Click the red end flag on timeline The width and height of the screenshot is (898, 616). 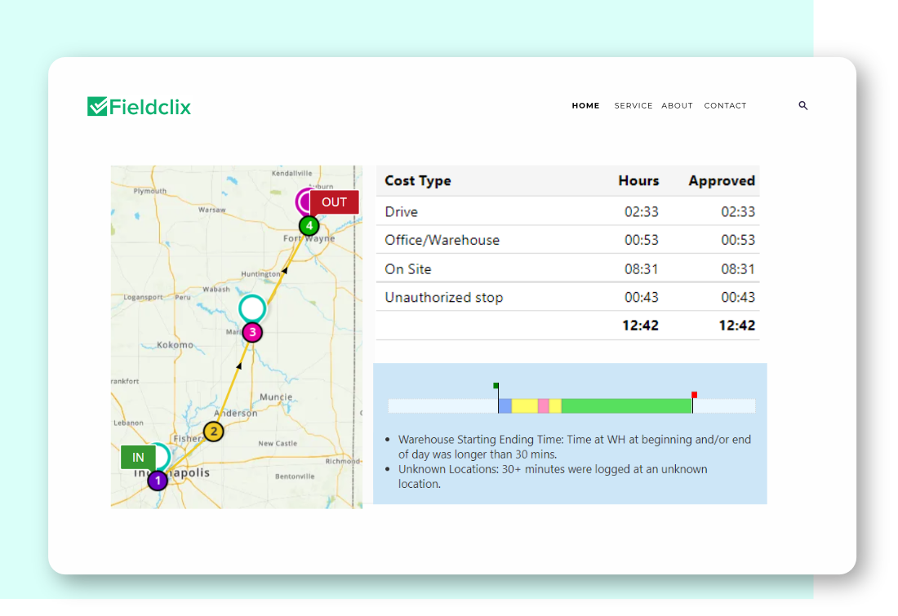(x=694, y=395)
